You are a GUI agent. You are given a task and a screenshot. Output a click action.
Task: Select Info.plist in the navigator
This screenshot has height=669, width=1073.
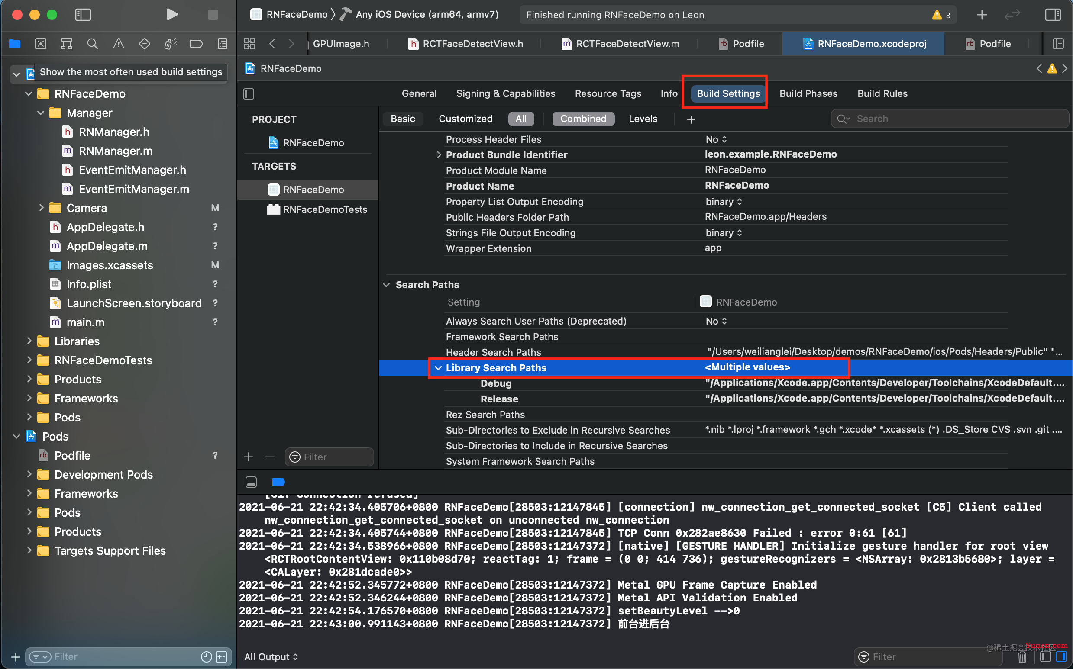tap(88, 284)
